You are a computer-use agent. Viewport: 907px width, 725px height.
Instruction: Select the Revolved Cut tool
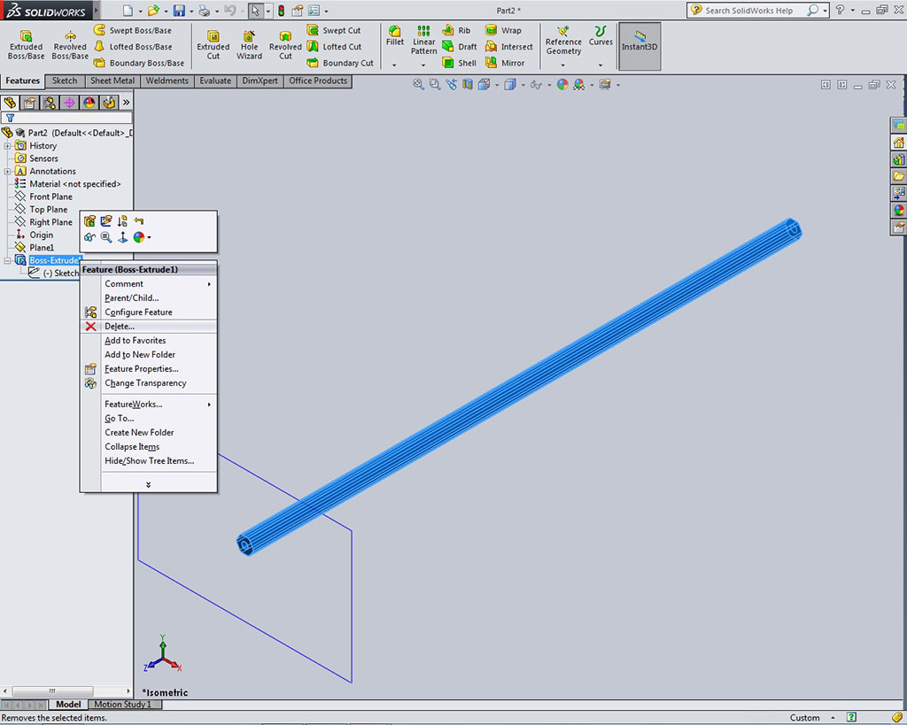click(x=285, y=44)
